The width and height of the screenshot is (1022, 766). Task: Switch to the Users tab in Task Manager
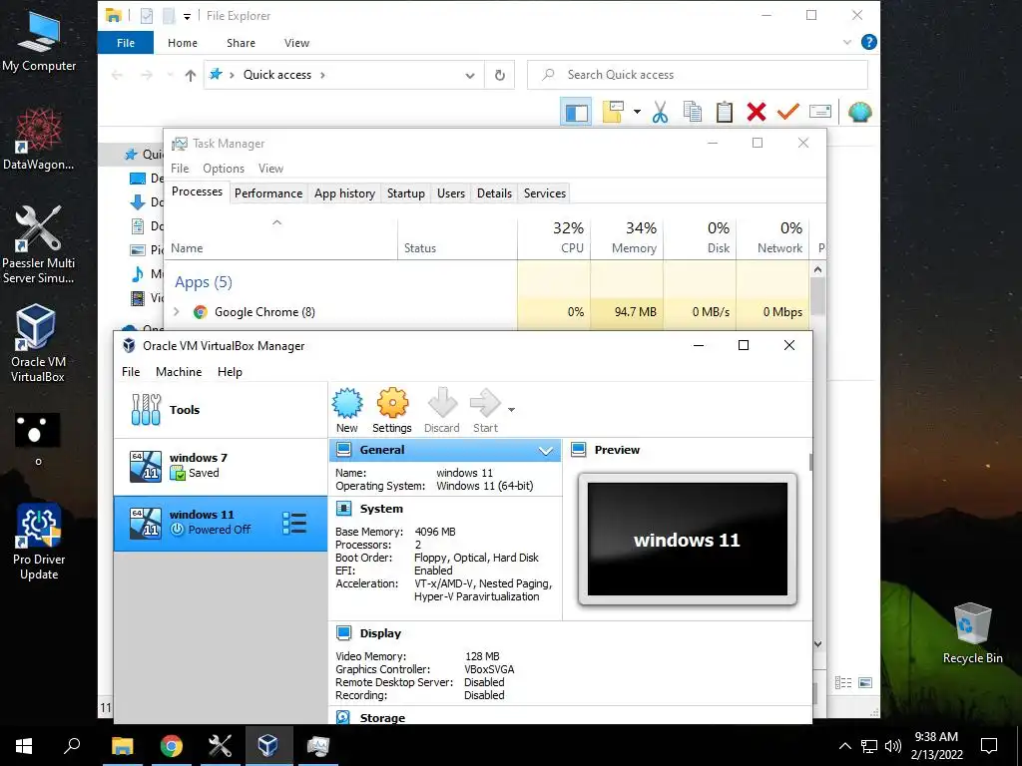pos(451,192)
